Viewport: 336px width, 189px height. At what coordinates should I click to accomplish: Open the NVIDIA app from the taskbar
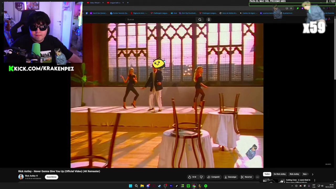182,186
